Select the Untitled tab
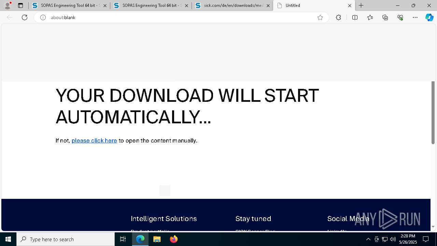The image size is (437, 246). [314, 5]
